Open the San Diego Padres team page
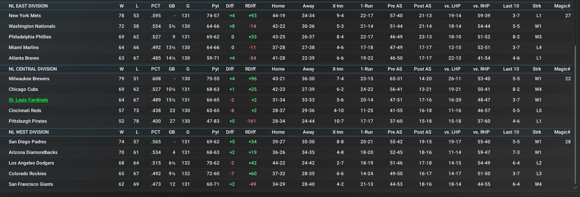Screen dimensions: 580x197 [x=28, y=142]
